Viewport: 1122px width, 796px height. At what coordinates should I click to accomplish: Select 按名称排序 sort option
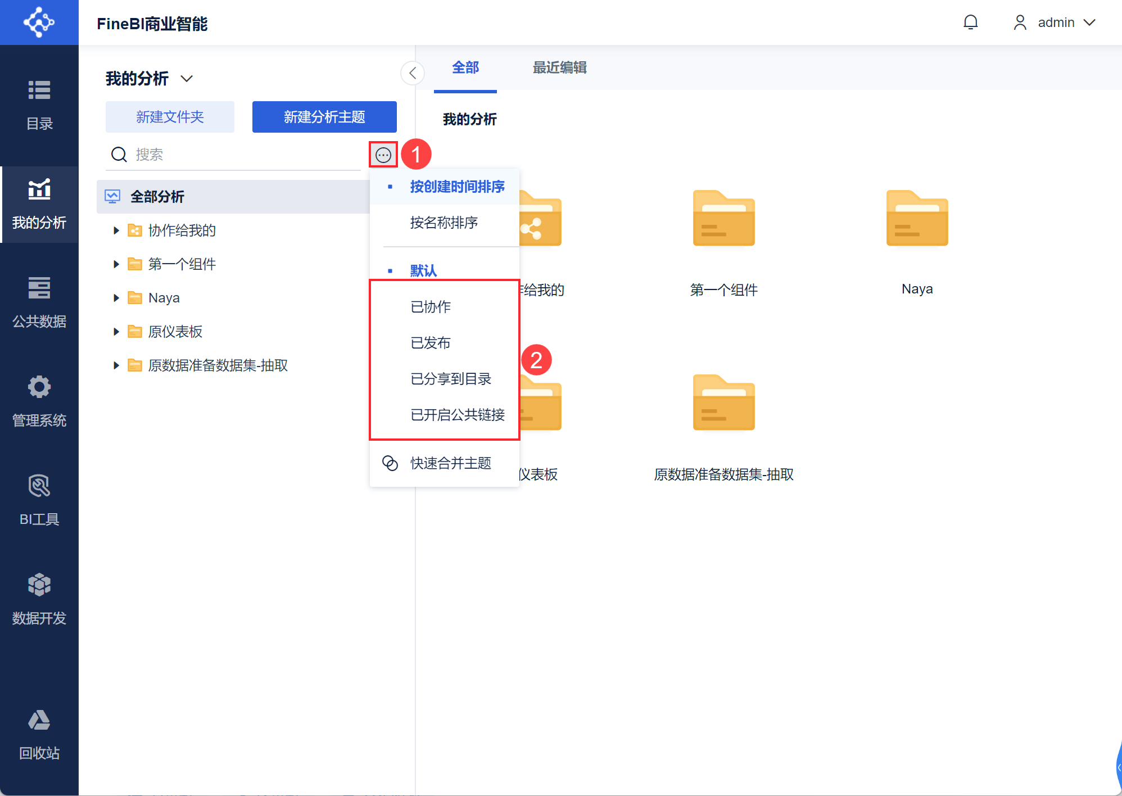445,223
